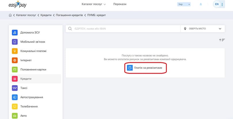
Task: Click ПУМБ: кредит breadcrumb
Action: tap(96, 15)
